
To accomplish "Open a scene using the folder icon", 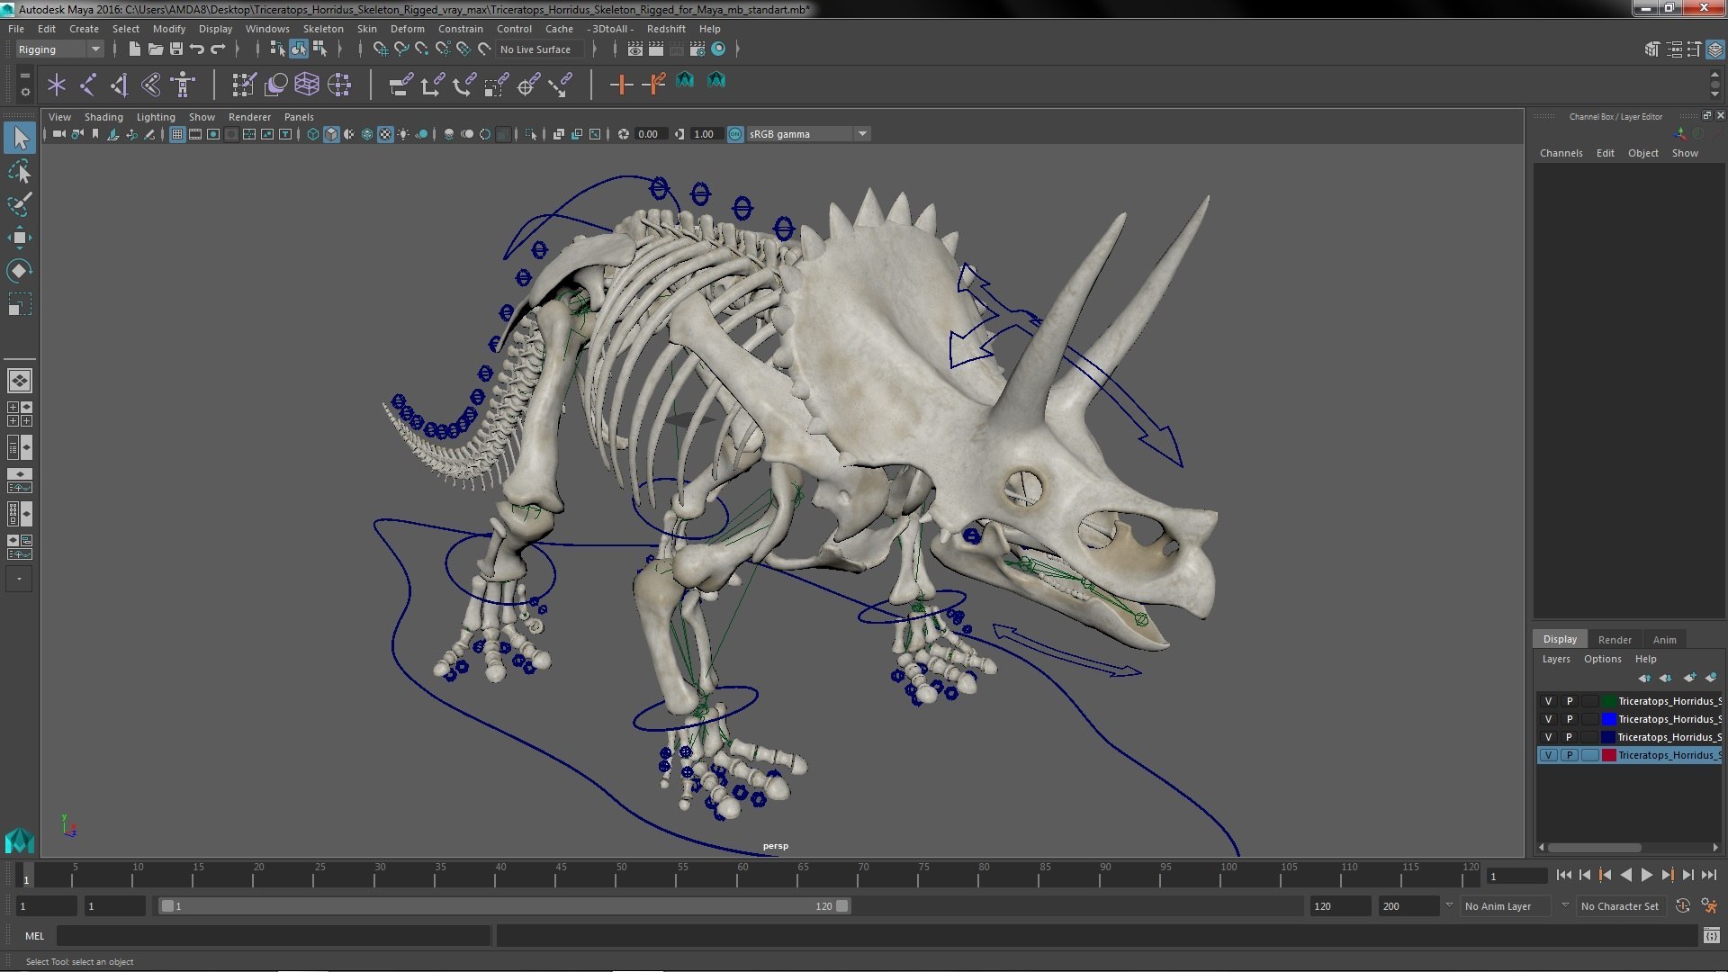I will [155, 49].
